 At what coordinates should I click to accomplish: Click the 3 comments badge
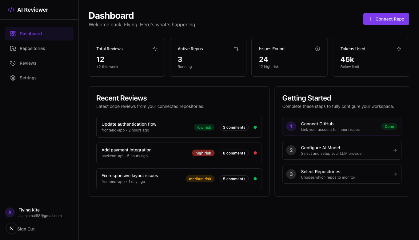tap(234, 127)
